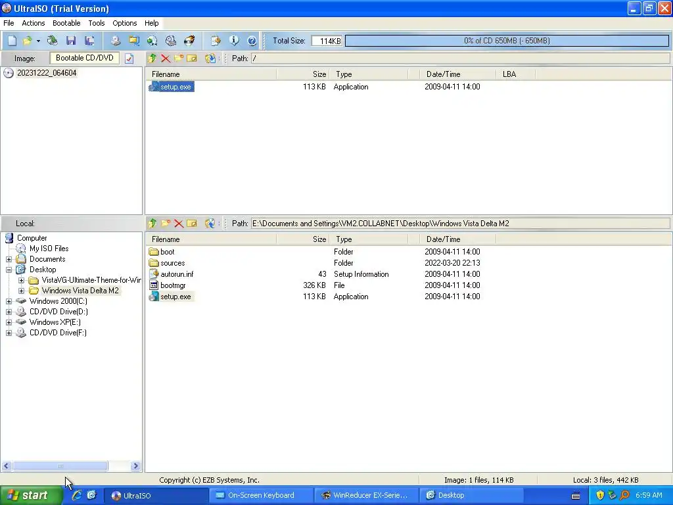Expand the Documents tree node
The height and width of the screenshot is (505, 673).
pyautogui.click(x=9, y=259)
